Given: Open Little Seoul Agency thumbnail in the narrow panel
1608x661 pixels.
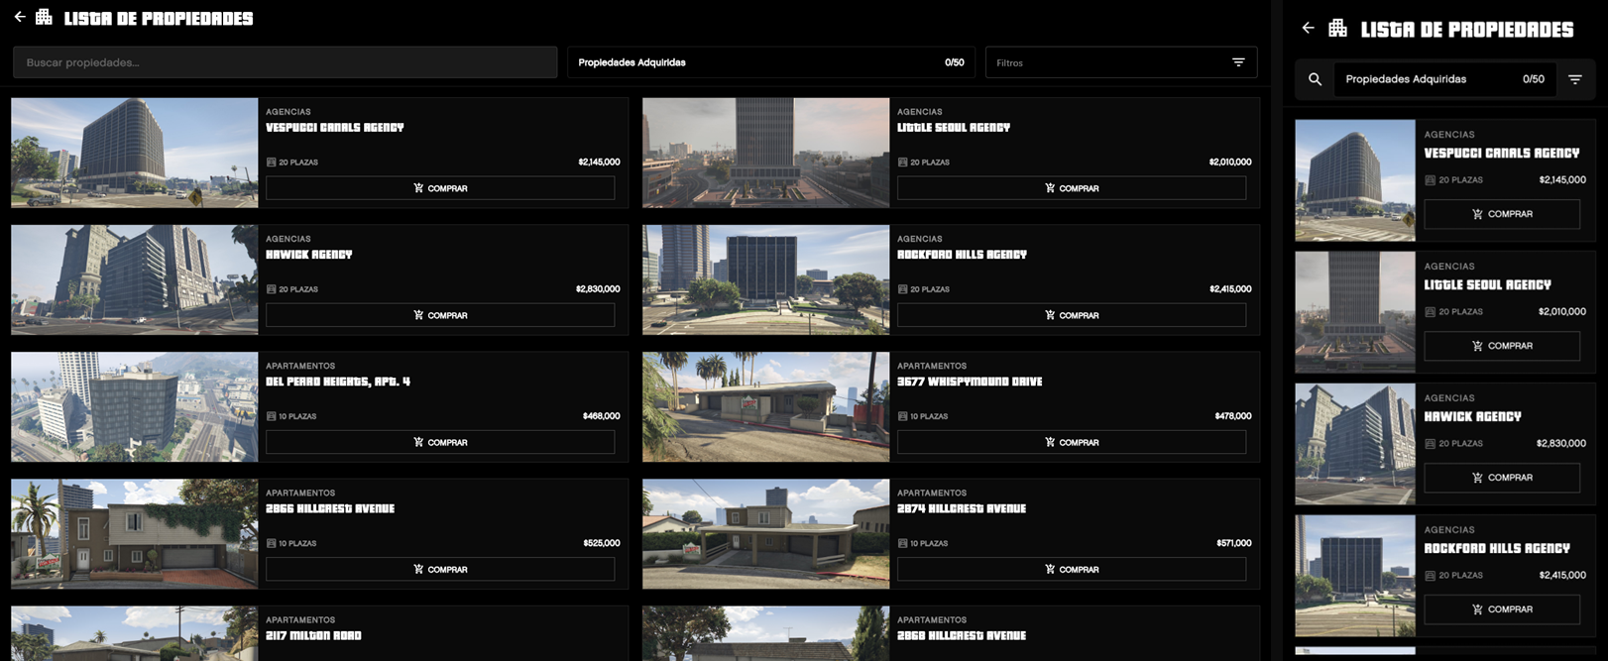Looking at the screenshot, I should 1355,312.
